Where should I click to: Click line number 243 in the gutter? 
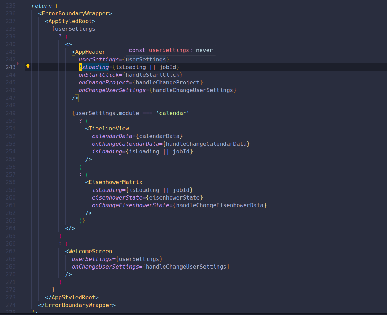(10, 67)
